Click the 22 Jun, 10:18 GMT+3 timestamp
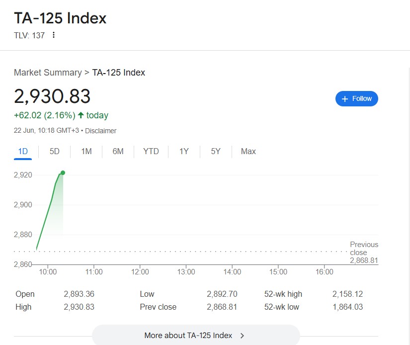Viewport: 410px width, 345px height. [x=46, y=131]
